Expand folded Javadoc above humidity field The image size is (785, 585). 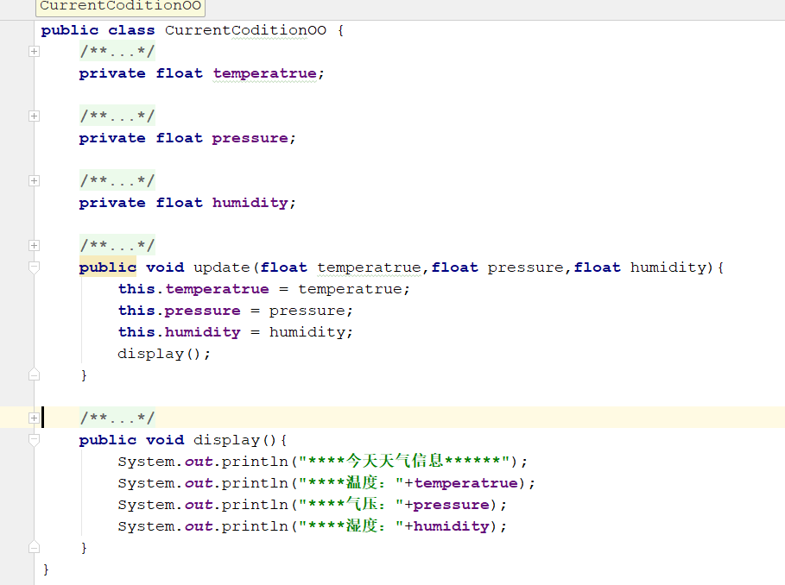34,180
